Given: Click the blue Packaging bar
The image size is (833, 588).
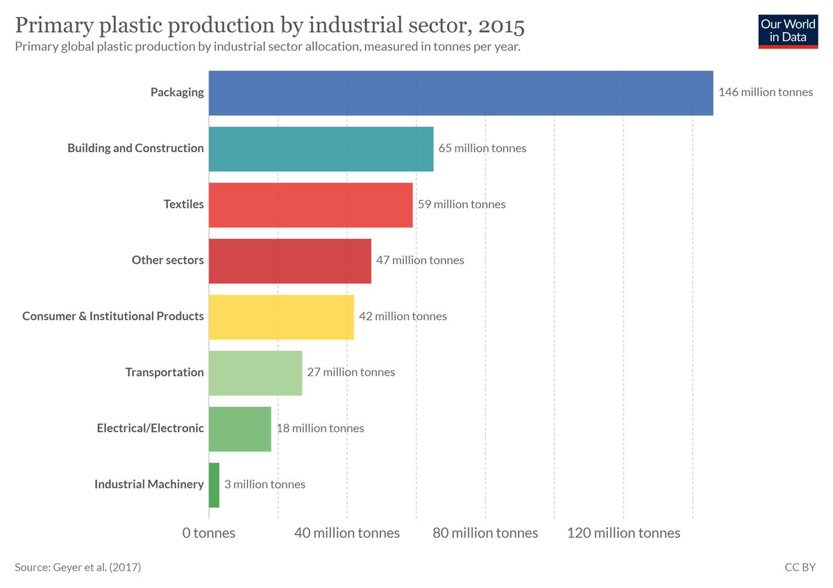Looking at the screenshot, I should [461, 92].
